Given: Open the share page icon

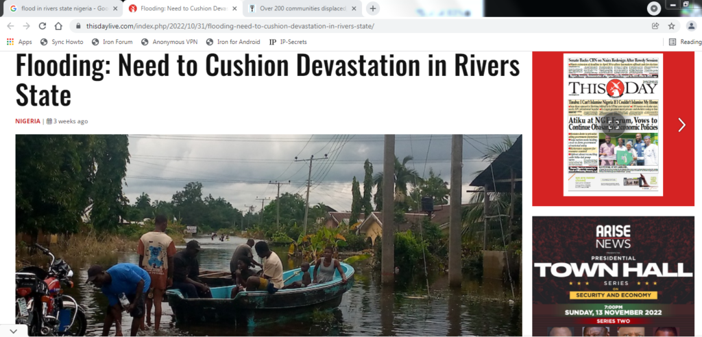Looking at the screenshot, I should [655, 26].
